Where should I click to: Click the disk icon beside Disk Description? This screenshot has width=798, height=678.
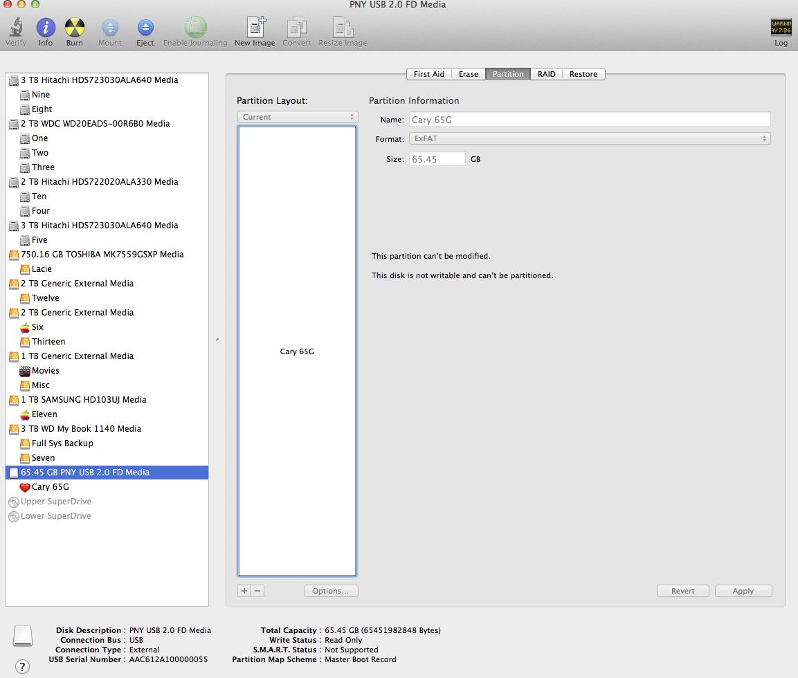pyautogui.click(x=23, y=636)
